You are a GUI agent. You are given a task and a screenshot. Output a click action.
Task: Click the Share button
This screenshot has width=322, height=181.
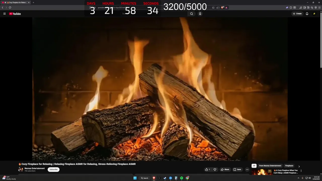(x=225, y=169)
